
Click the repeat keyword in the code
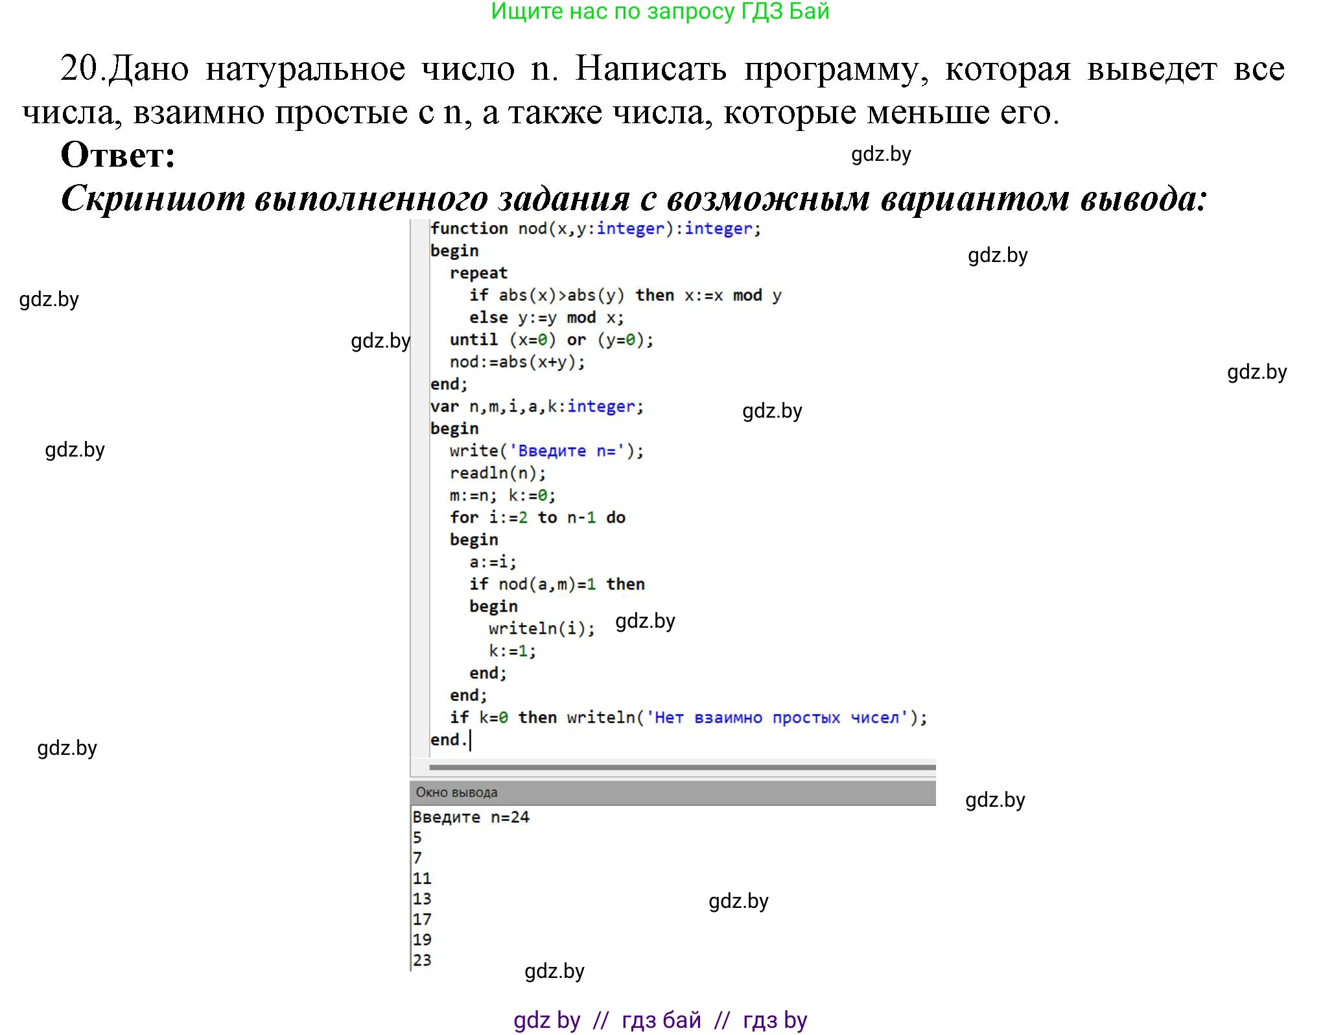point(480,272)
